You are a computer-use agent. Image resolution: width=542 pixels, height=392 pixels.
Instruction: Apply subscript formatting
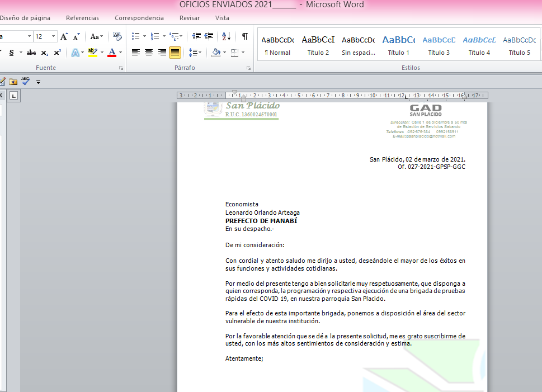[x=45, y=53]
